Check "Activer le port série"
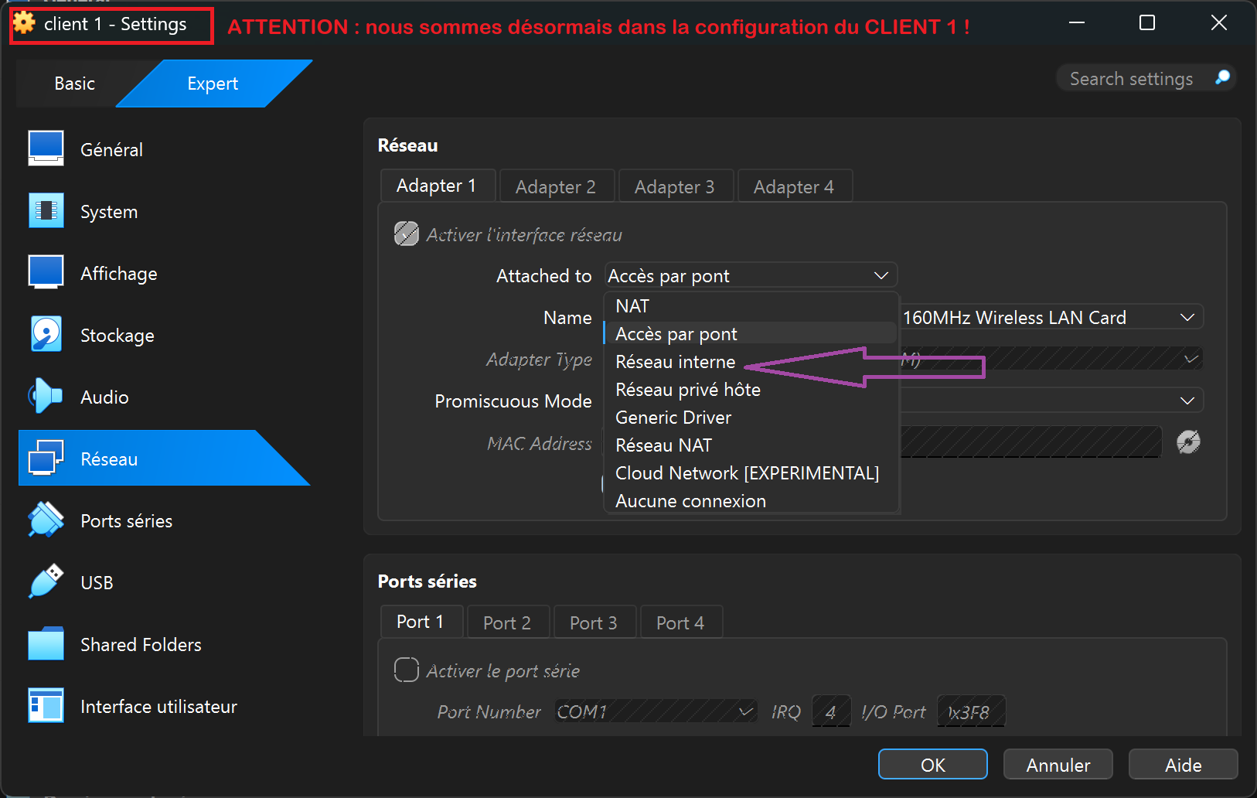The width and height of the screenshot is (1257, 798). (x=406, y=670)
